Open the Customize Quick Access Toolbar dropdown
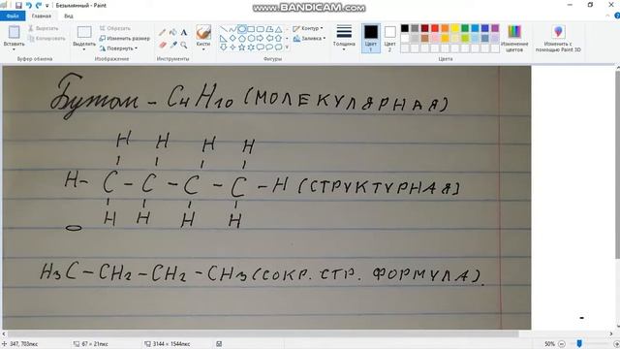620x349 pixels. tap(47, 6)
